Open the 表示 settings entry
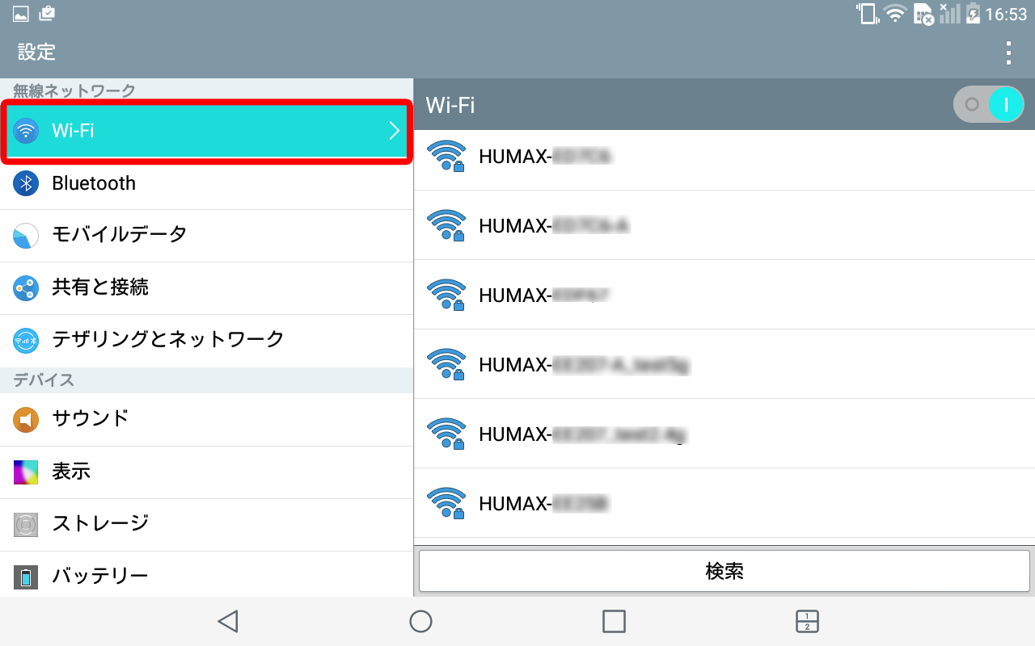 tap(206, 472)
